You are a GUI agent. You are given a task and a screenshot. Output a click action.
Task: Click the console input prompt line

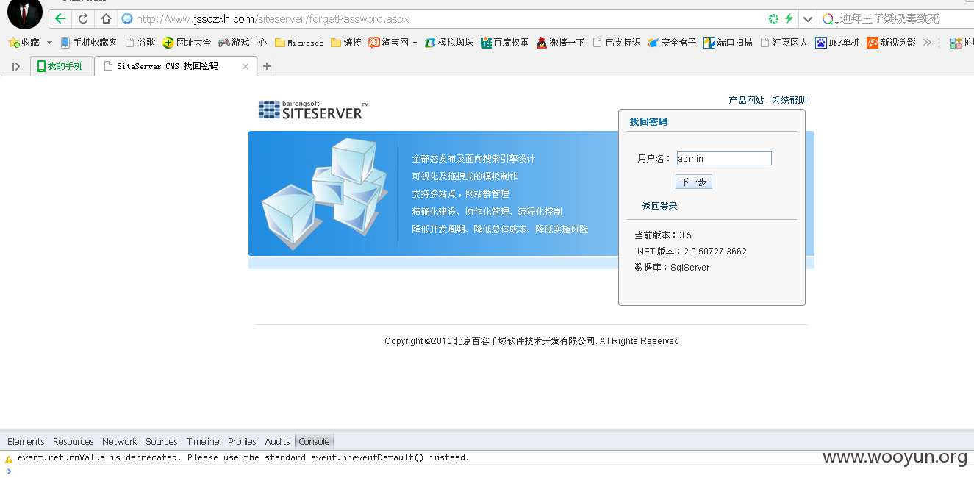click(x=487, y=471)
